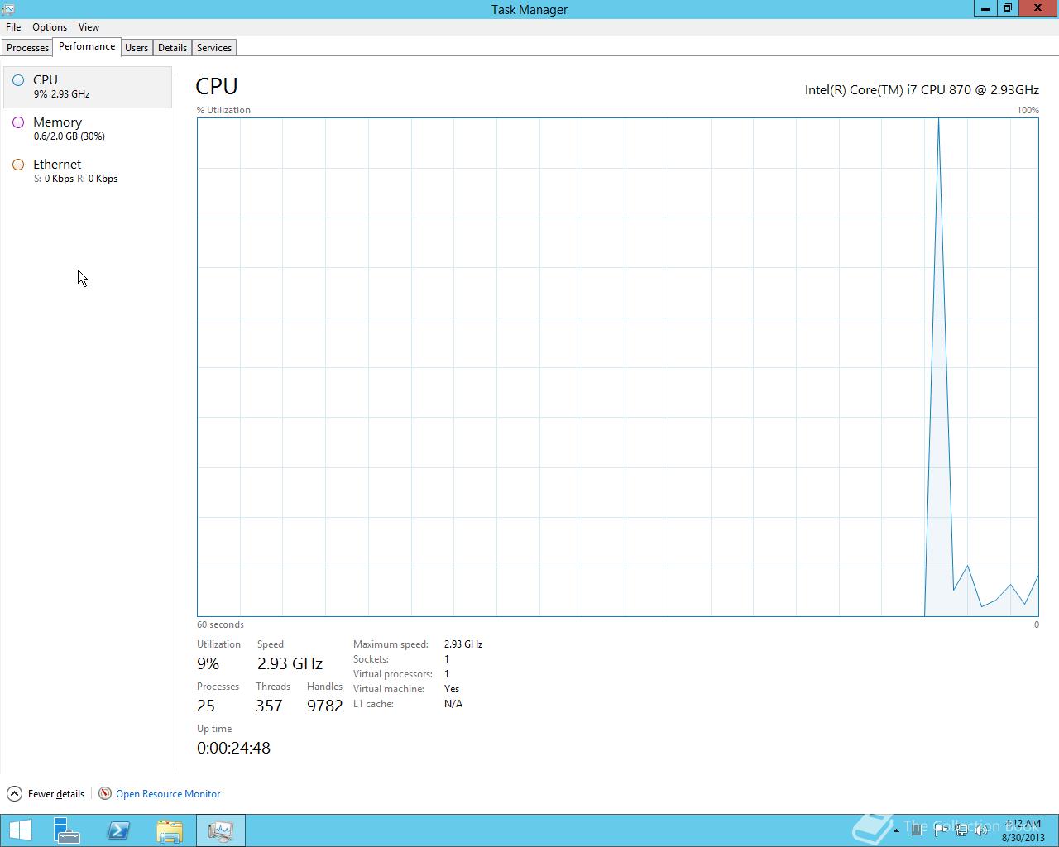This screenshot has width=1059, height=847.
Task: Click the Handles count 9782
Action: coord(324,706)
